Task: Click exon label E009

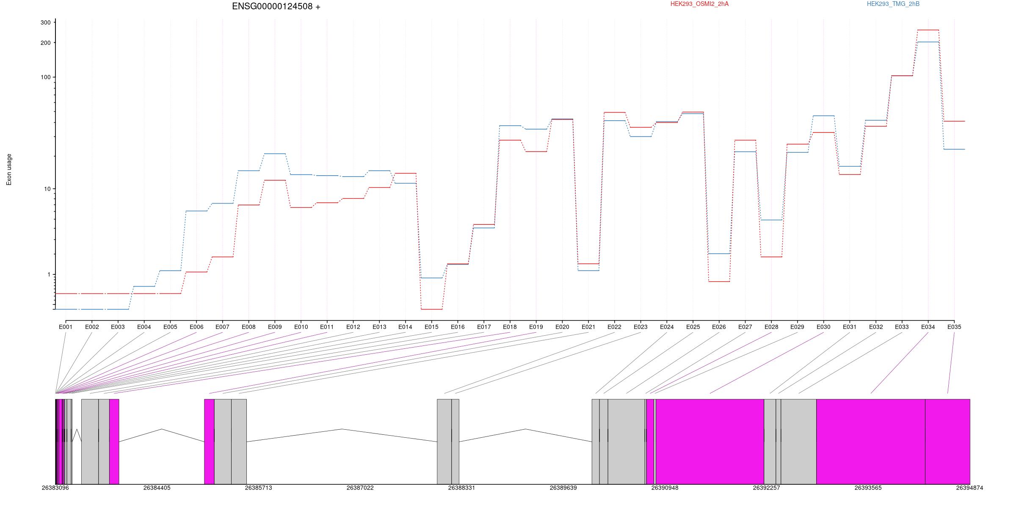Action: (x=275, y=327)
